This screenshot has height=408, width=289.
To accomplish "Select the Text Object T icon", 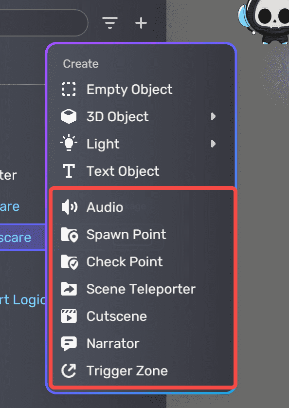I will [69, 171].
